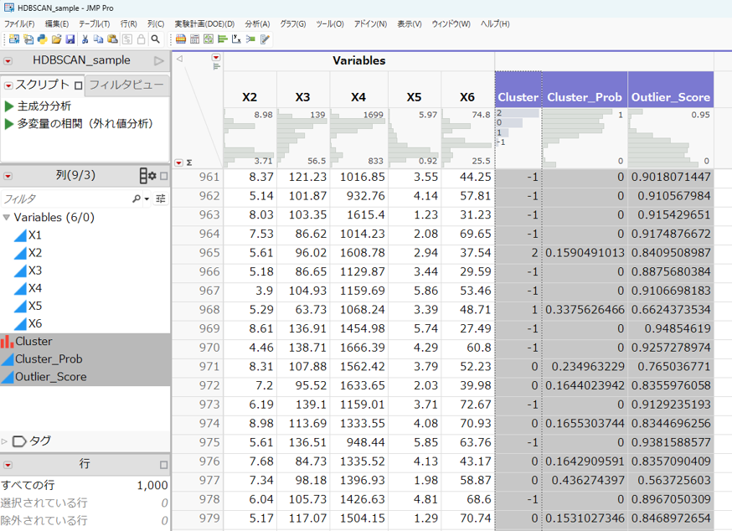Toggle the square box on 行 panel header
The height and width of the screenshot is (531, 732).
164,465
